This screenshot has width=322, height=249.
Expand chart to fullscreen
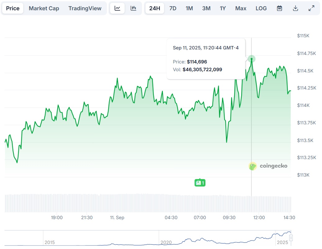coord(311,8)
